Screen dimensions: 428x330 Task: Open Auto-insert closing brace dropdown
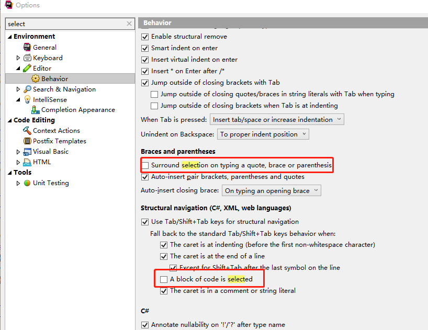[271, 191]
